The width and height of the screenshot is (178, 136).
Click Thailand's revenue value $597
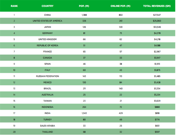point(157,132)
